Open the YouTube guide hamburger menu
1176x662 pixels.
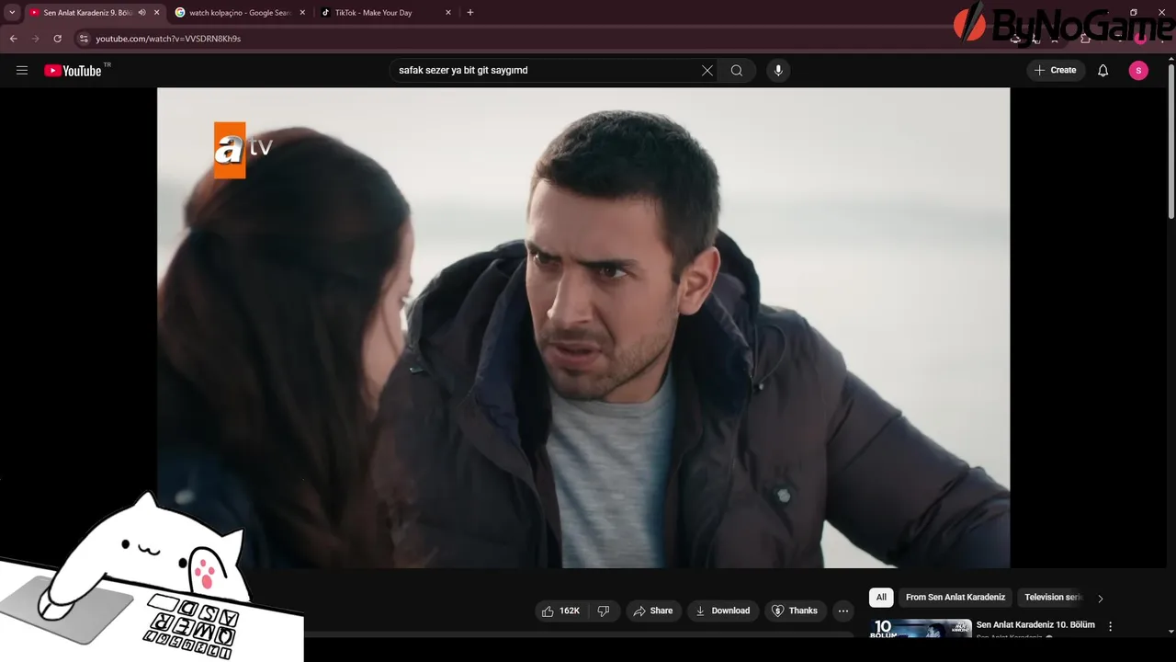pyautogui.click(x=22, y=71)
